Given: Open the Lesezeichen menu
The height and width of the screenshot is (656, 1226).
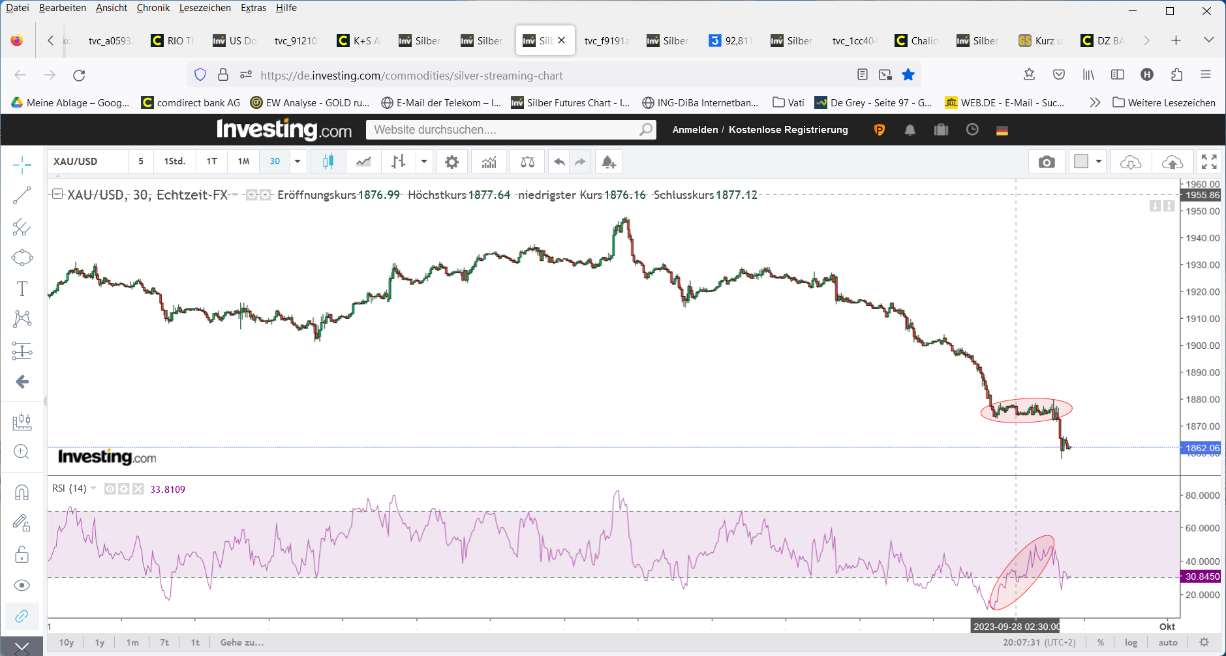Looking at the screenshot, I should coord(205,8).
